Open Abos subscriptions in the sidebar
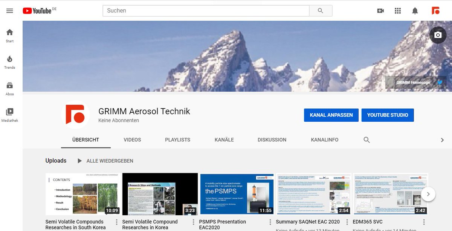Screen dimensions: 452x231 10,89
